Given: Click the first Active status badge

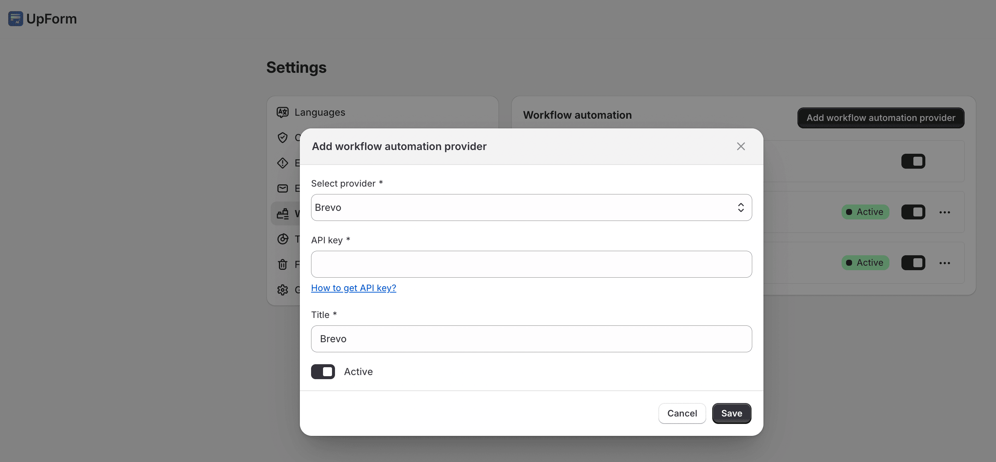Looking at the screenshot, I should 865,212.
